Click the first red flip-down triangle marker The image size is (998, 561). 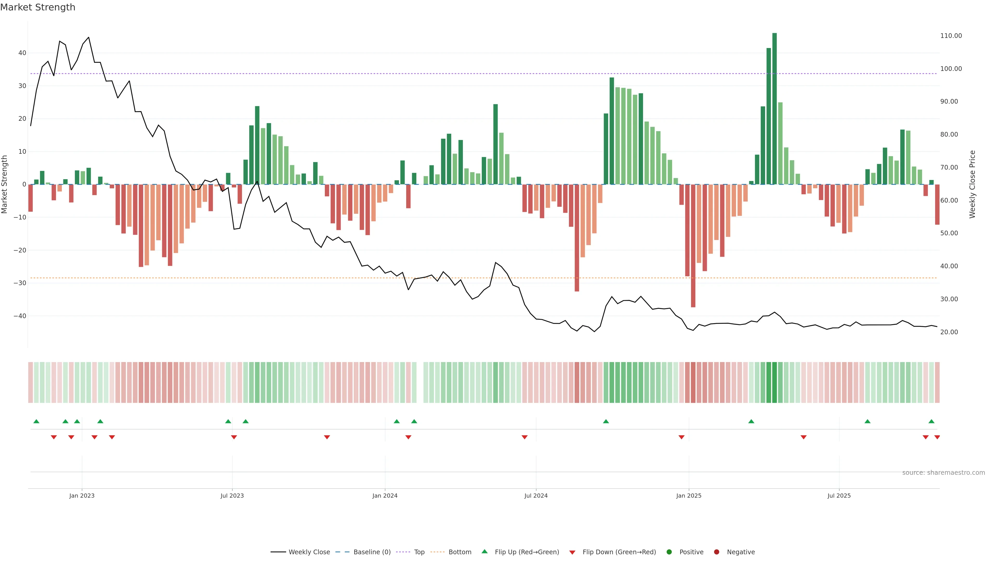tap(54, 437)
